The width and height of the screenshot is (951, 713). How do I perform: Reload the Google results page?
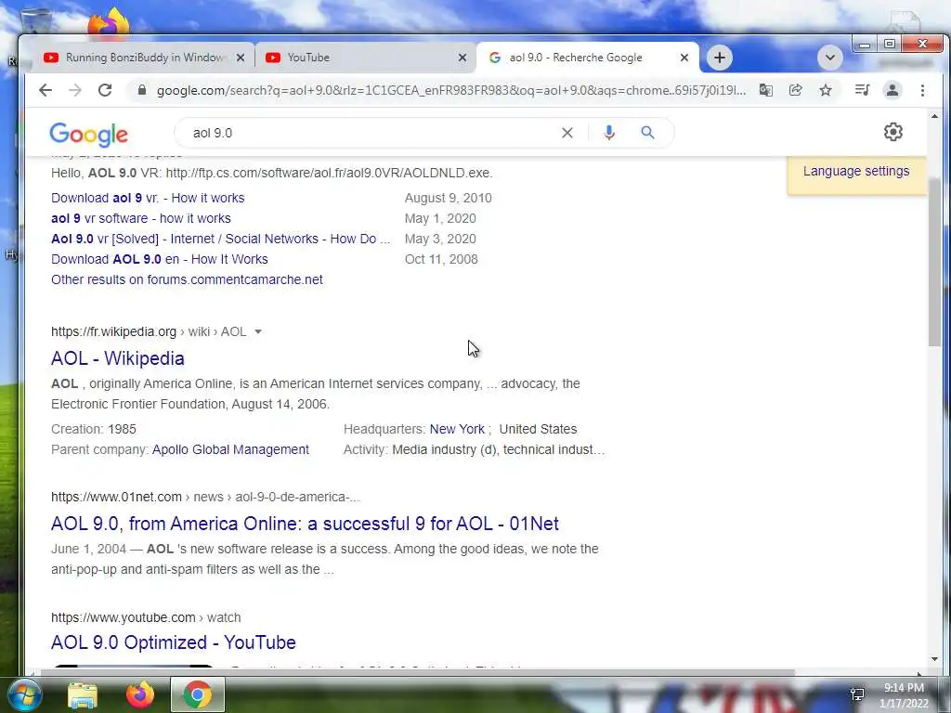pyautogui.click(x=105, y=90)
